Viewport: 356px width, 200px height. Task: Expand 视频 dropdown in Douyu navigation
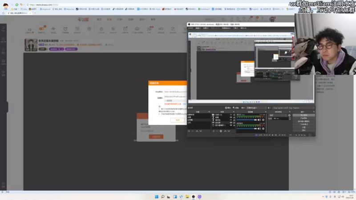[131, 20]
